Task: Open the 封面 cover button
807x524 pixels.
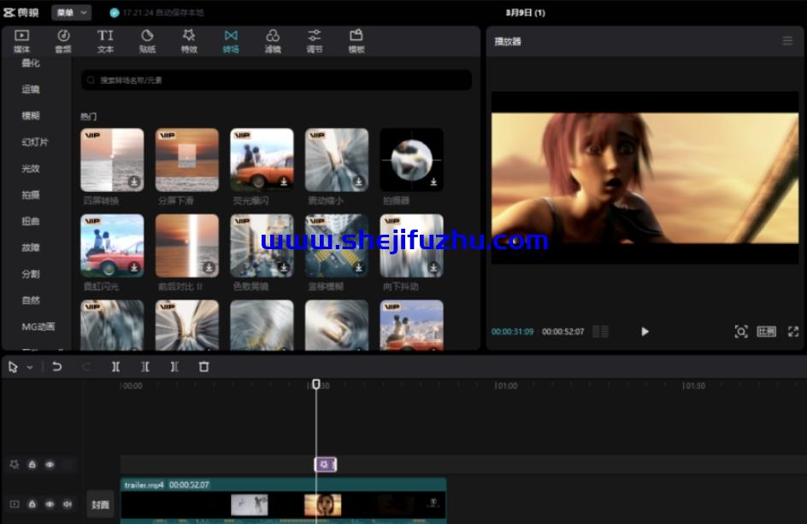Action: click(100, 504)
